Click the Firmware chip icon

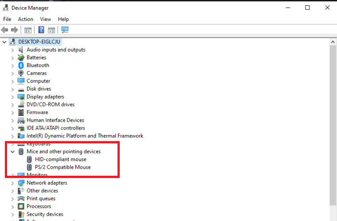click(x=21, y=112)
